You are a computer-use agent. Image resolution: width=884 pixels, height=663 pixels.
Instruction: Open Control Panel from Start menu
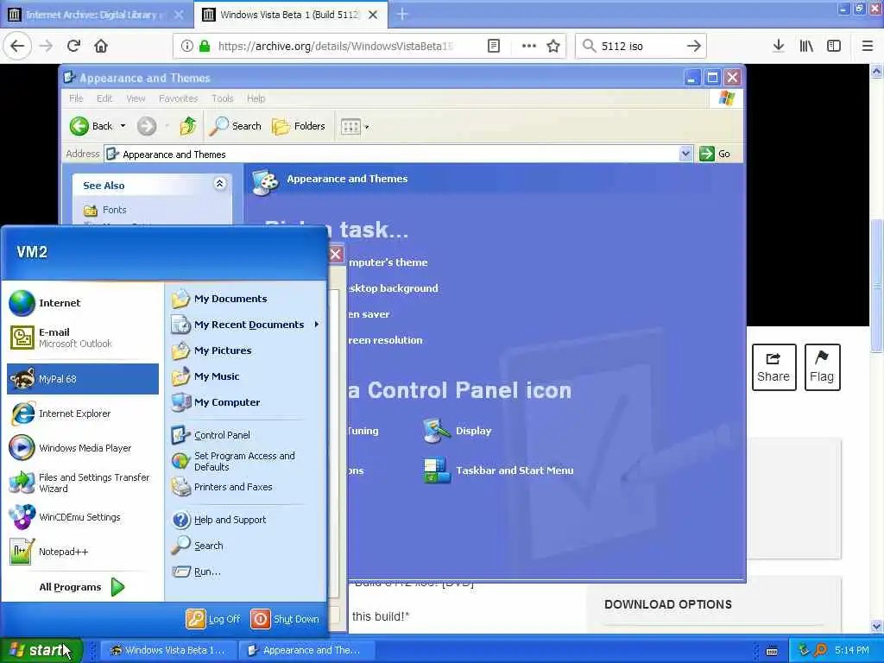pyautogui.click(x=246, y=435)
